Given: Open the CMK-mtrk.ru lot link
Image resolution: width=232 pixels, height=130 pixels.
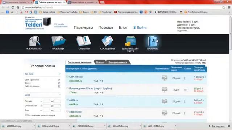Looking at the screenshot, I should pos(76,77).
